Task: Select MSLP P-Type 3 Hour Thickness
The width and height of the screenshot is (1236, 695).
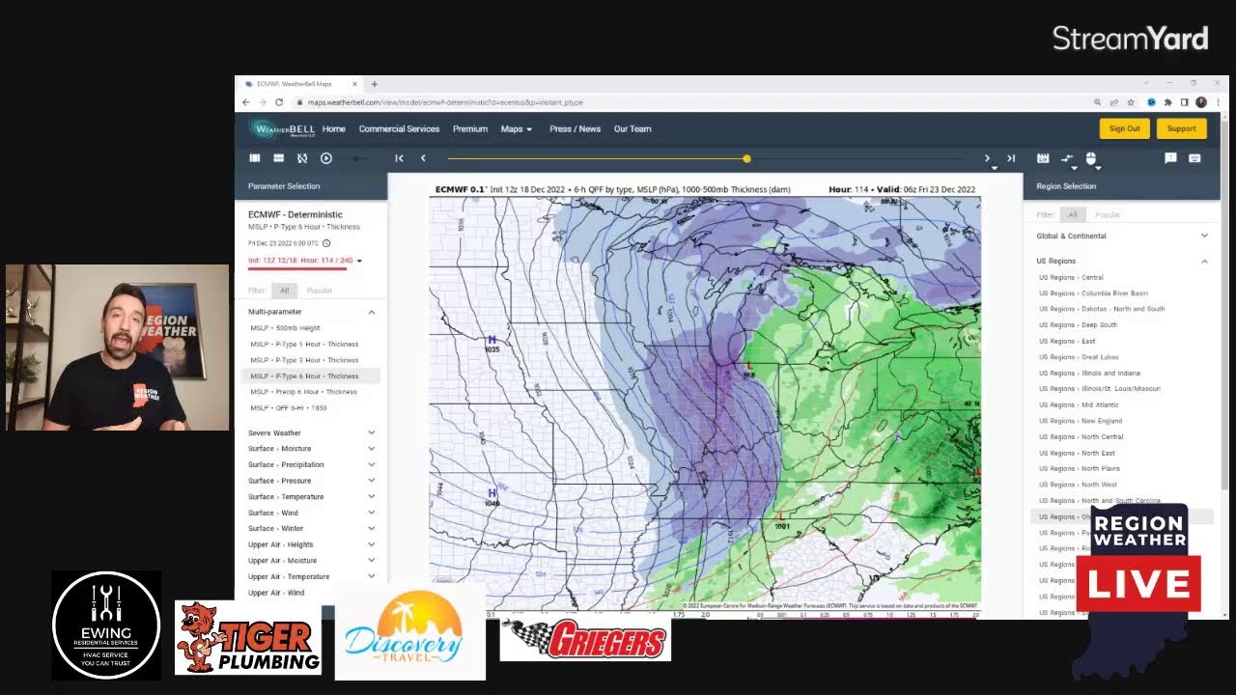Action: point(304,360)
